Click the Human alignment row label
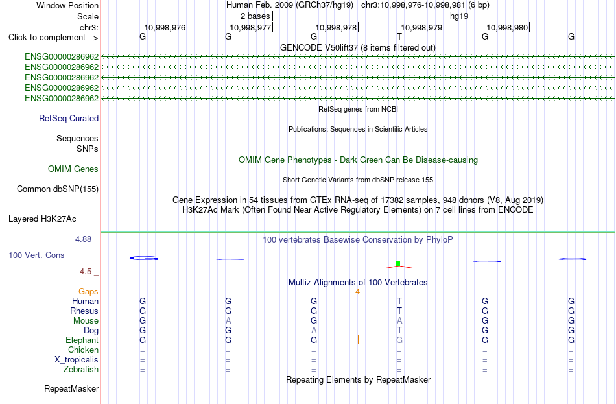 pos(85,302)
